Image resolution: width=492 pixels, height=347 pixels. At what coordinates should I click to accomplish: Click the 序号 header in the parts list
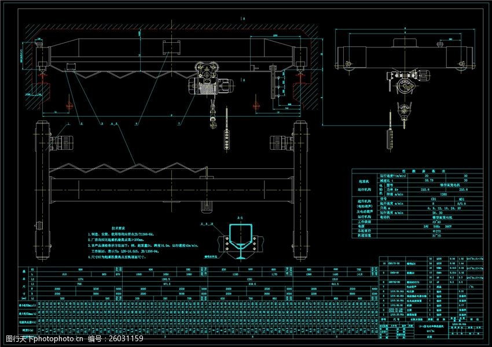point(383,319)
